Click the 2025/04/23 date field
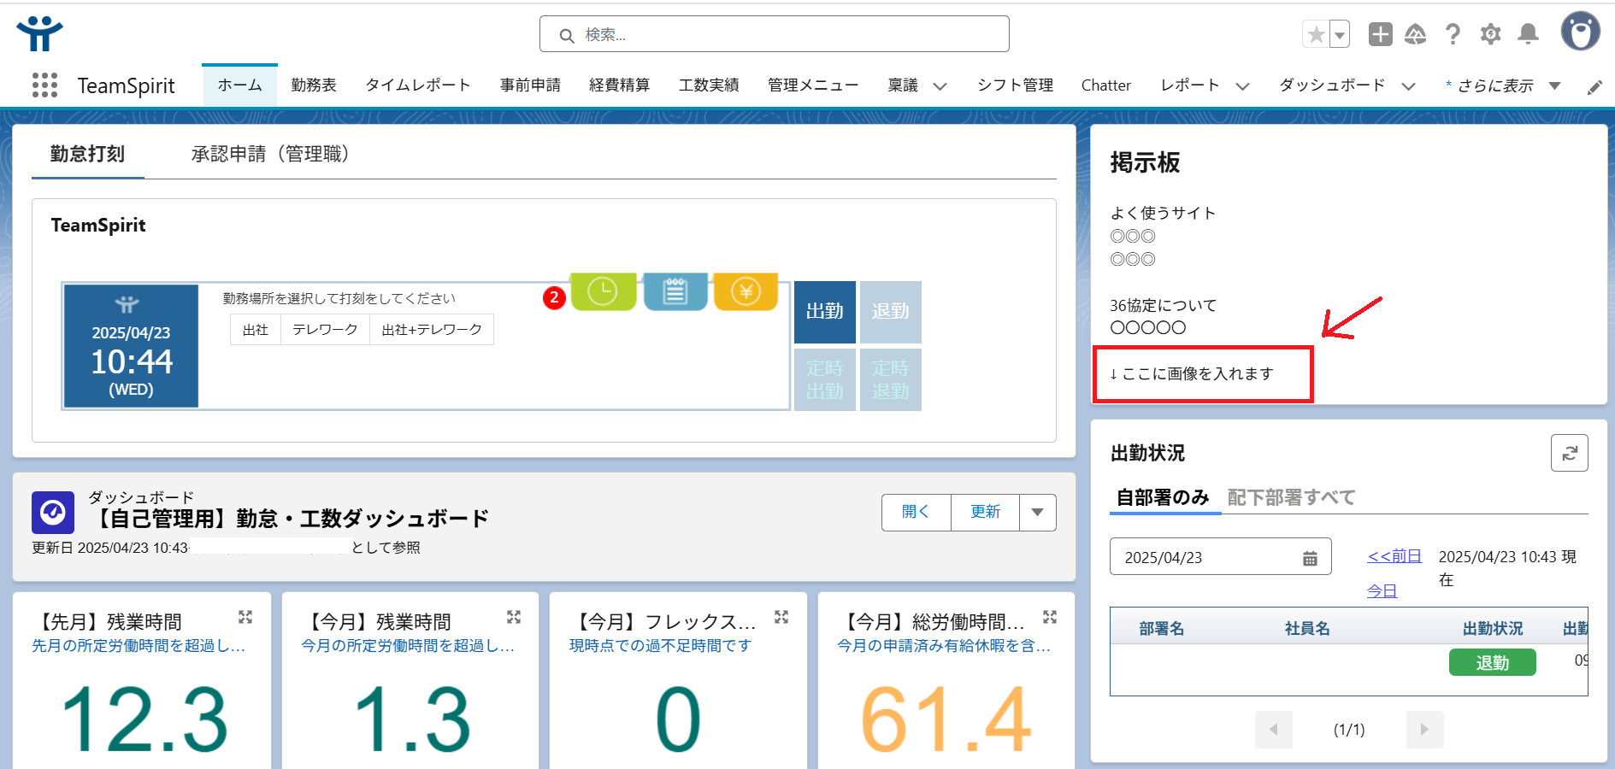Image resolution: width=1615 pixels, height=769 pixels. pyautogui.click(x=1220, y=557)
